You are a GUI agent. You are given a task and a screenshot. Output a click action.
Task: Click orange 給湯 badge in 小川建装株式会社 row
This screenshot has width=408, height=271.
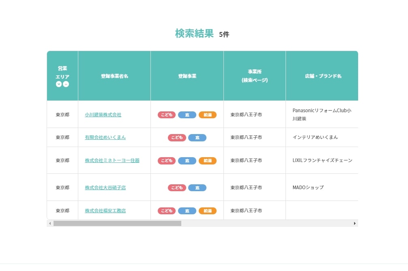point(208,115)
